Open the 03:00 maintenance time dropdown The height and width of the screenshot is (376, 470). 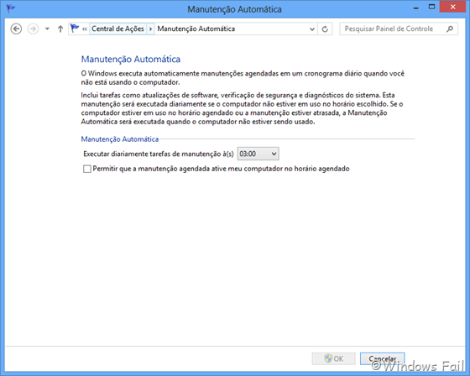click(258, 154)
